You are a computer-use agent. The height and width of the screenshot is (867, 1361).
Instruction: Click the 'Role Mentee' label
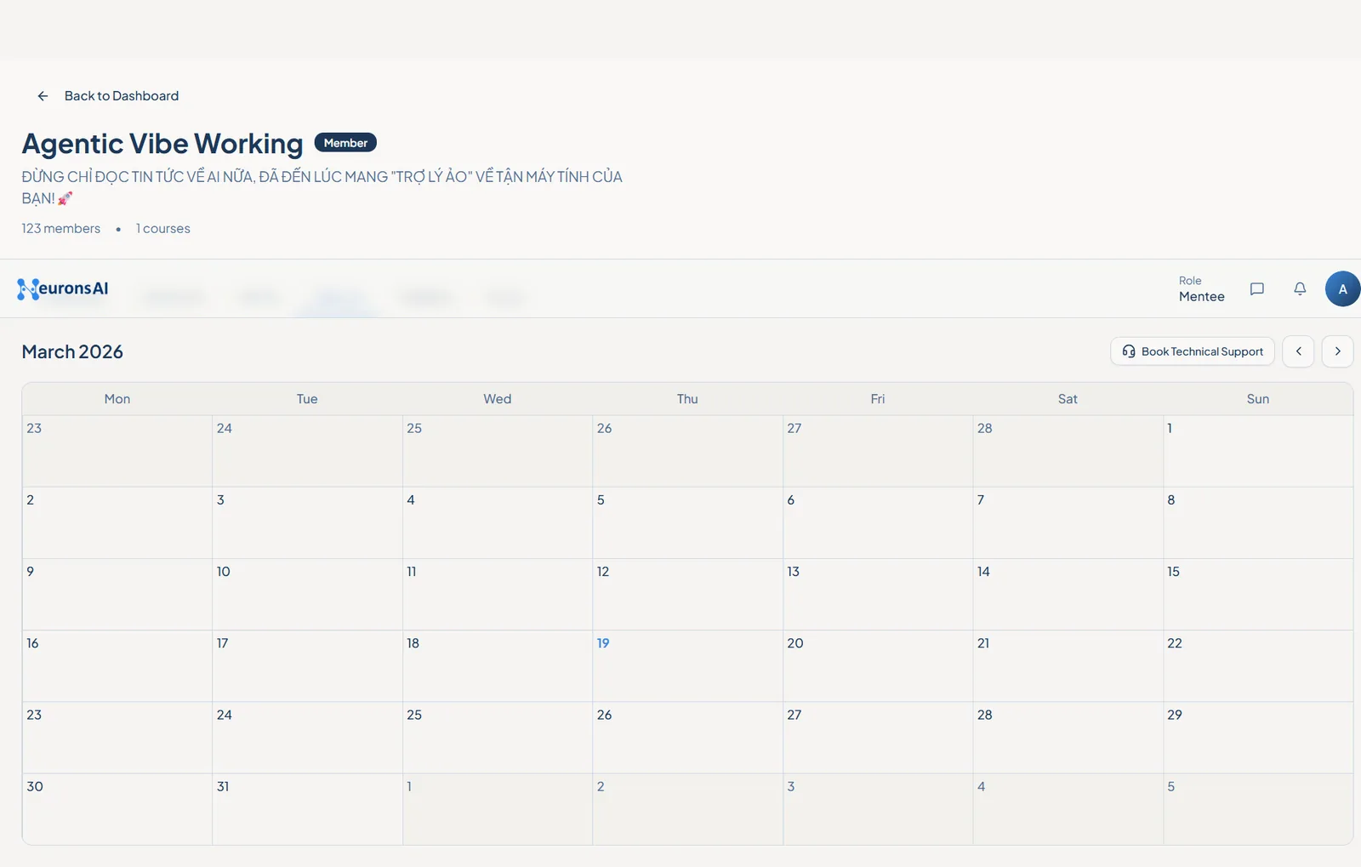coord(1201,289)
